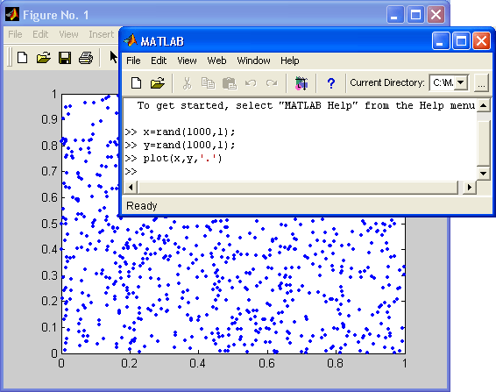Click command window scroll down arrow
This screenshot has height=392, width=496.
[x=484, y=174]
